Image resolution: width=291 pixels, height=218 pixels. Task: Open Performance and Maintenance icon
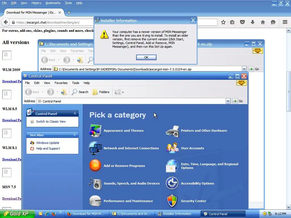[x=95, y=201]
